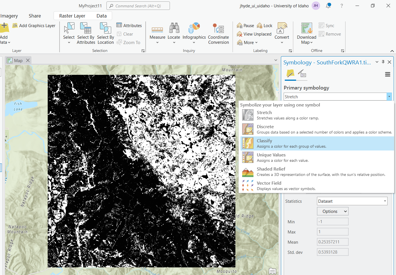
Task: Open the Labeling group dialog launcher
Action: (290, 51)
